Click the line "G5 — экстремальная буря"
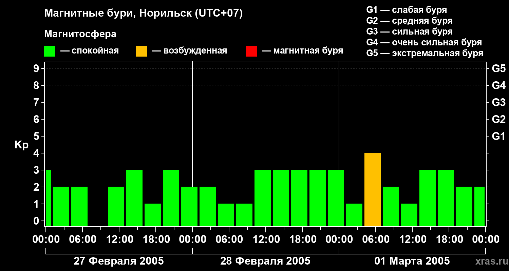 [x=425, y=53]
